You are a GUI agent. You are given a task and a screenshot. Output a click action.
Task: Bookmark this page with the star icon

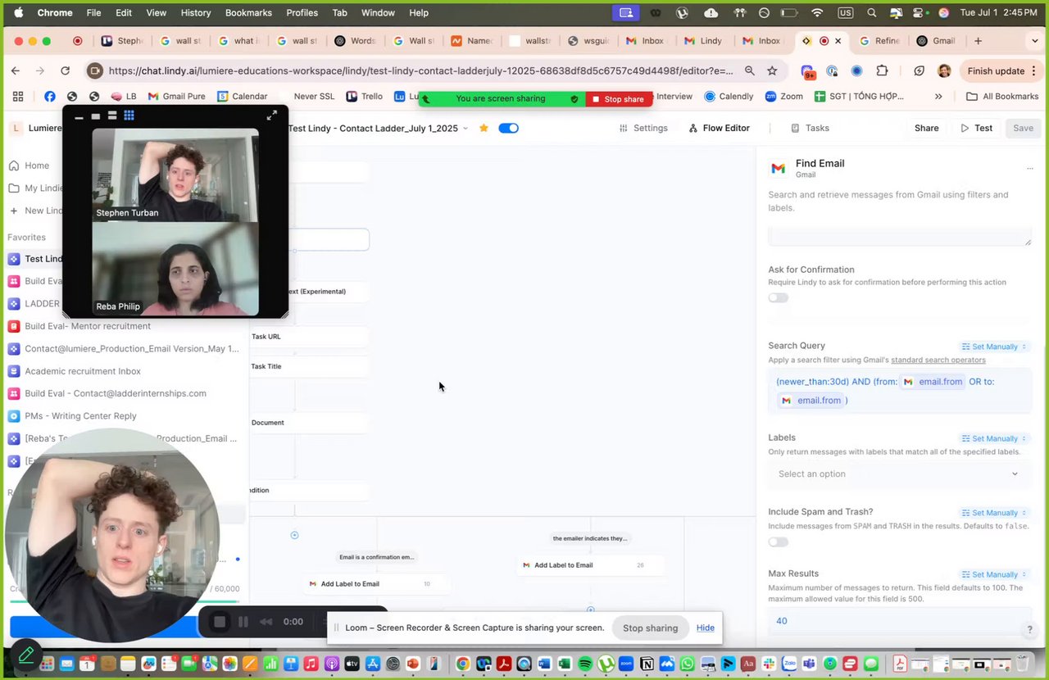coord(772,71)
